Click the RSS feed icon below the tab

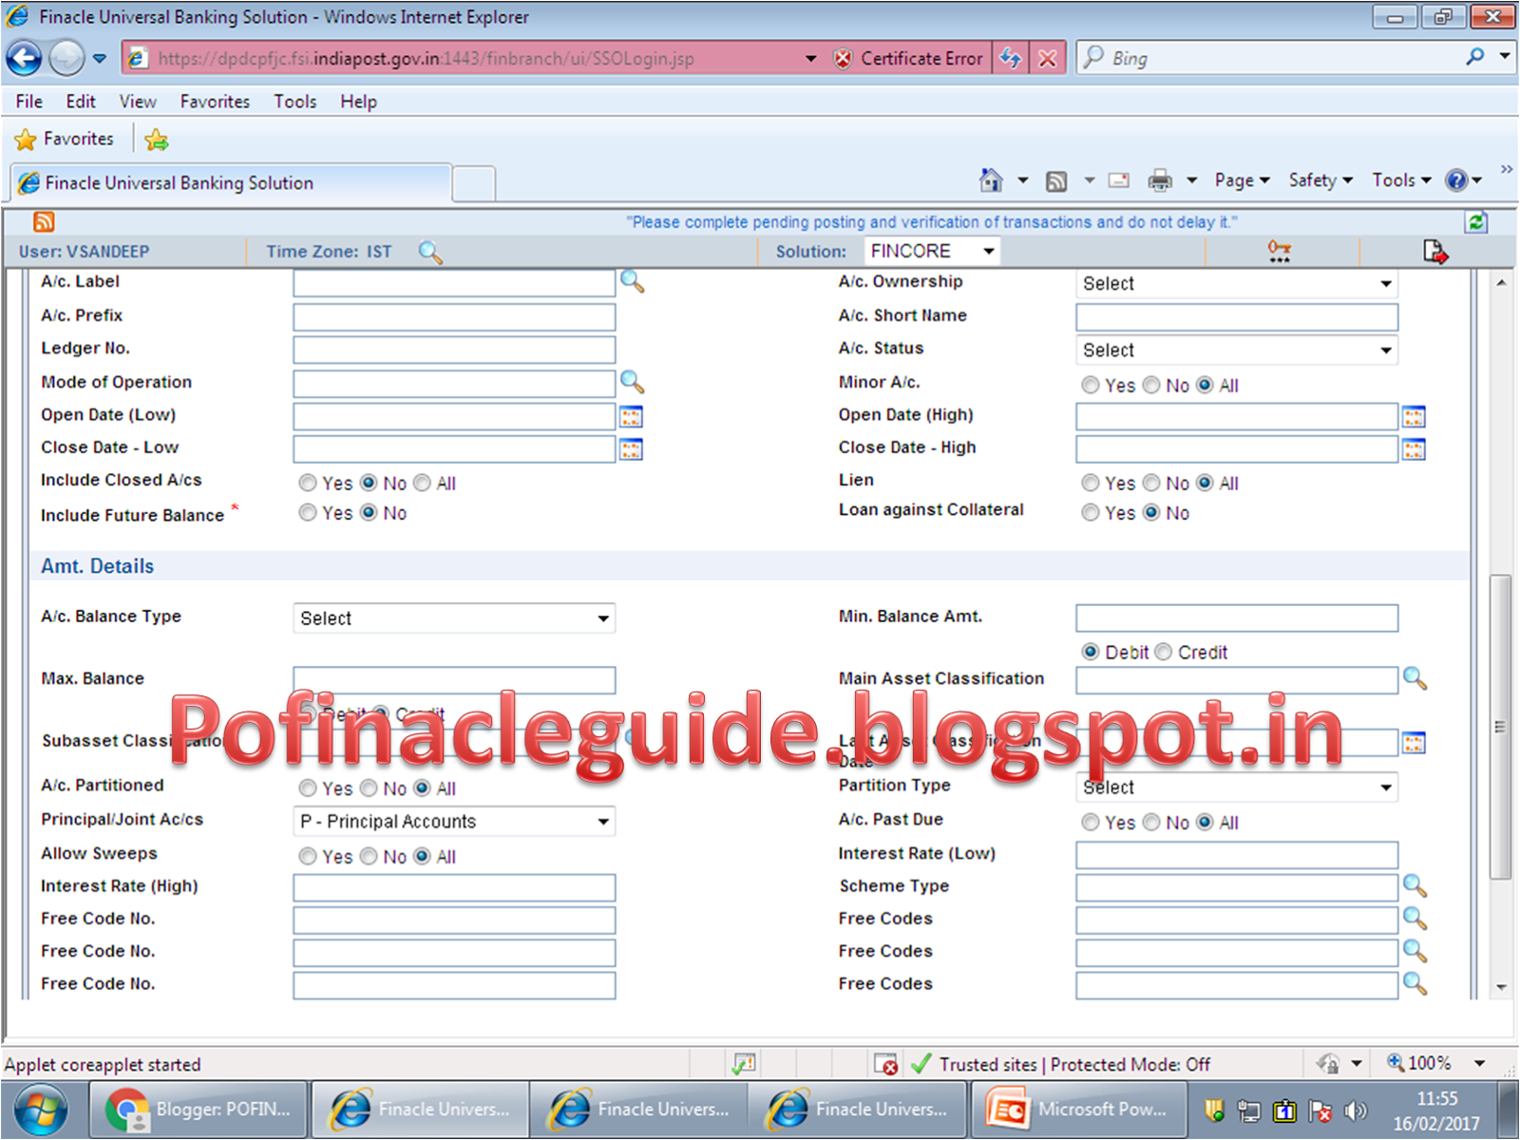[x=43, y=221]
